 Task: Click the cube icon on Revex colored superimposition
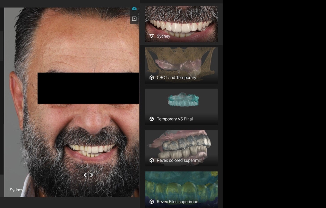pyautogui.click(x=152, y=161)
